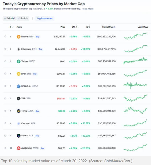Star Bitcoin to add to watchlist
The width and height of the screenshot is (151, 165).
coord(5,36)
